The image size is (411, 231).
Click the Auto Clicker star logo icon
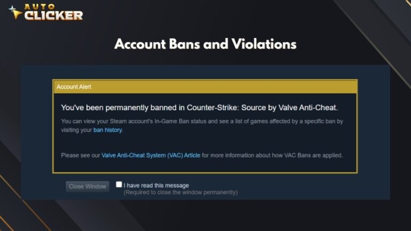coord(14,12)
